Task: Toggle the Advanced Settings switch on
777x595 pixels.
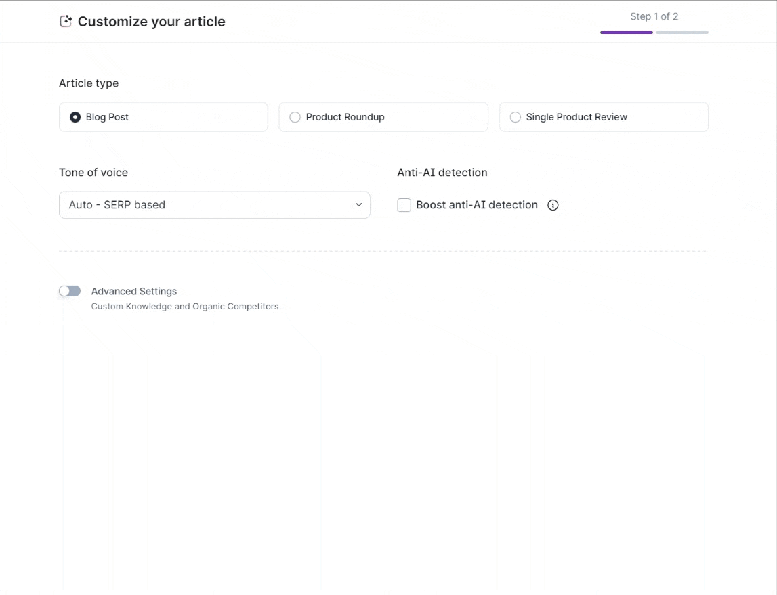Action: tap(70, 291)
